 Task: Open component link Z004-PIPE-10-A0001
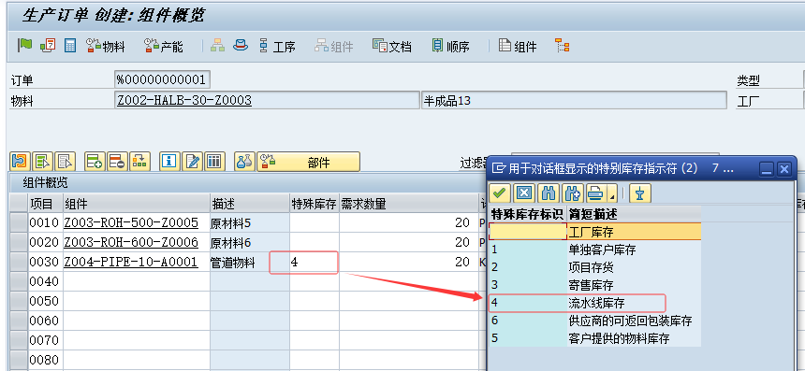coord(131,262)
